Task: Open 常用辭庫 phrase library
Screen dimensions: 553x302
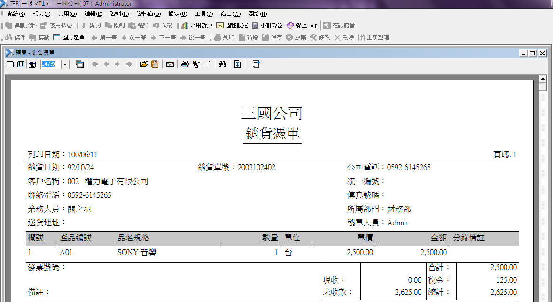Action: point(196,25)
